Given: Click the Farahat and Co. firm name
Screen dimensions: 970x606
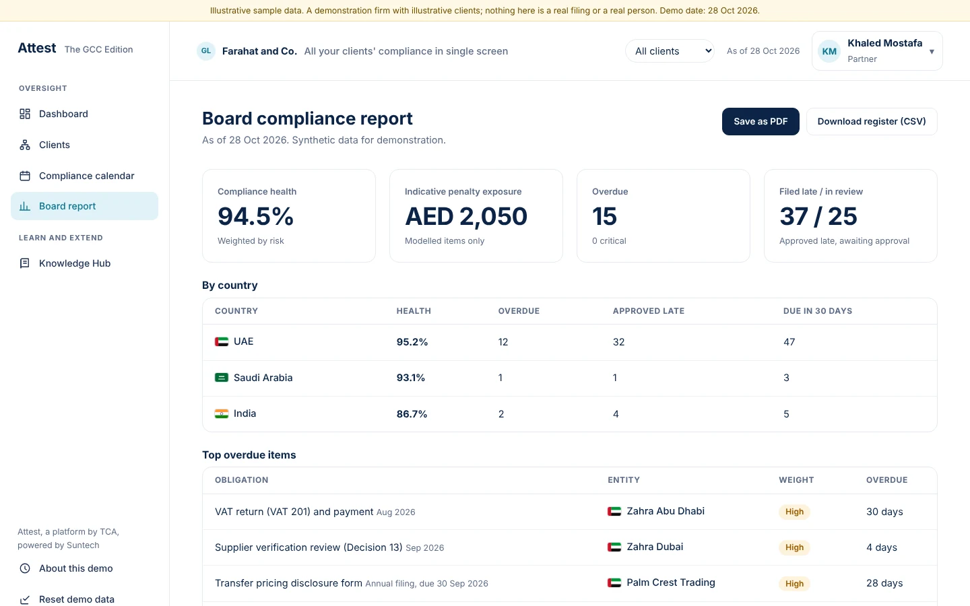Looking at the screenshot, I should point(259,51).
